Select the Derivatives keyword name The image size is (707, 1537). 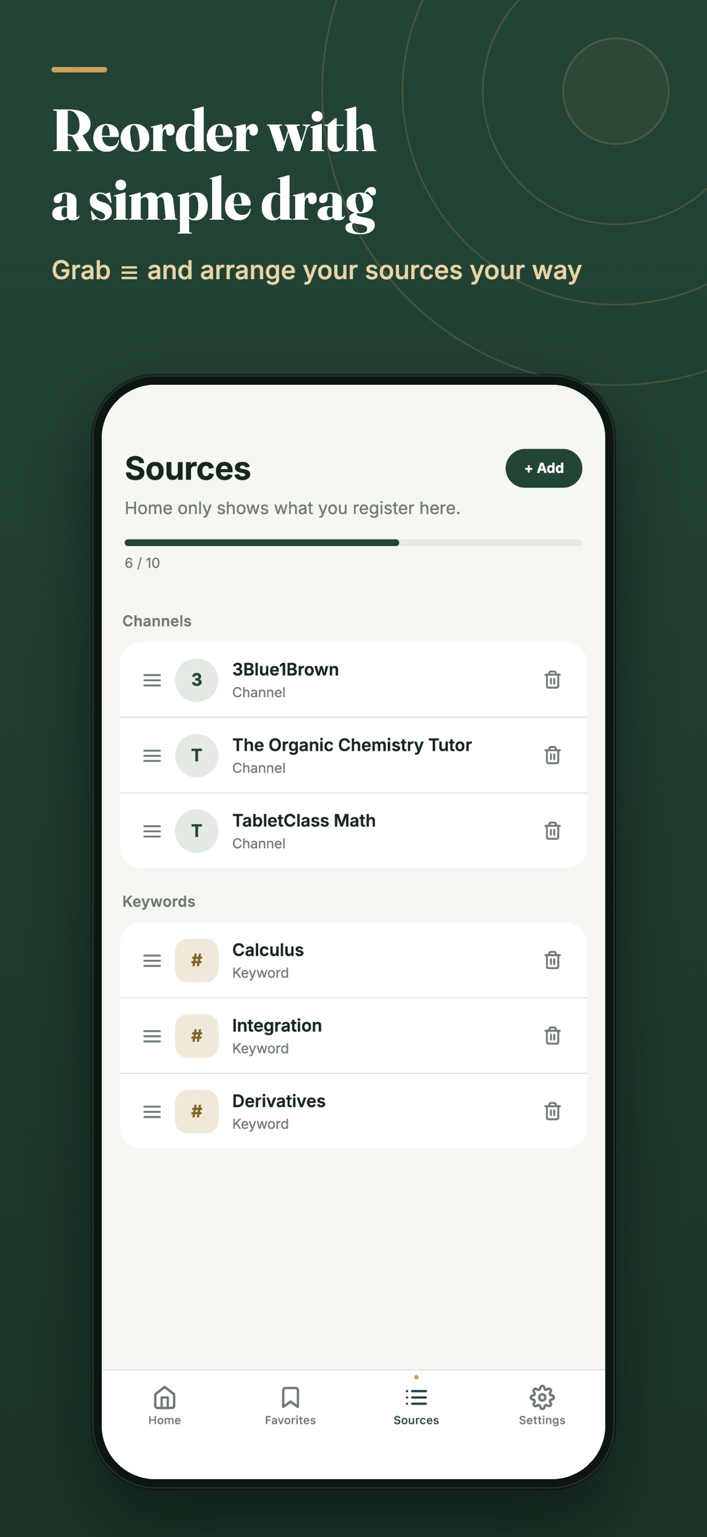[279, 1101]
